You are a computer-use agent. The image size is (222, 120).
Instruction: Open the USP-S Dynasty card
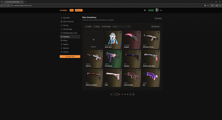[132, 59]
